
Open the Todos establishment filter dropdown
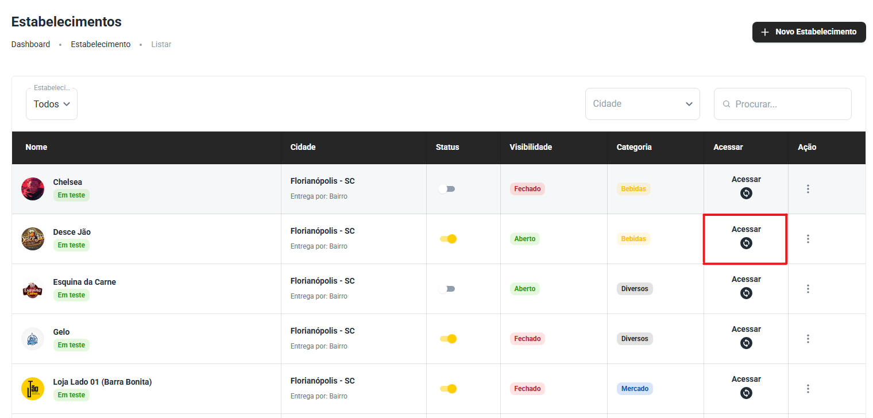tap(52, 104)
